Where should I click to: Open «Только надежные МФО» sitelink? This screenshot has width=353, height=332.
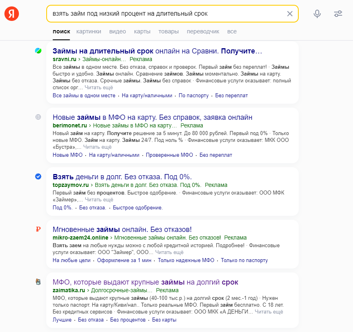click(x=186, y=260)
